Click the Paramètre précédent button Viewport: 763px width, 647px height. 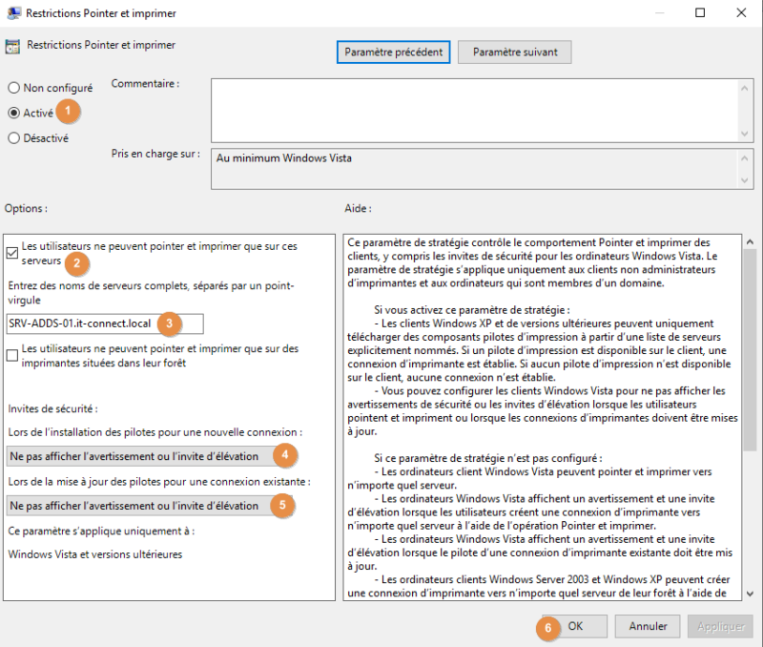393,52
